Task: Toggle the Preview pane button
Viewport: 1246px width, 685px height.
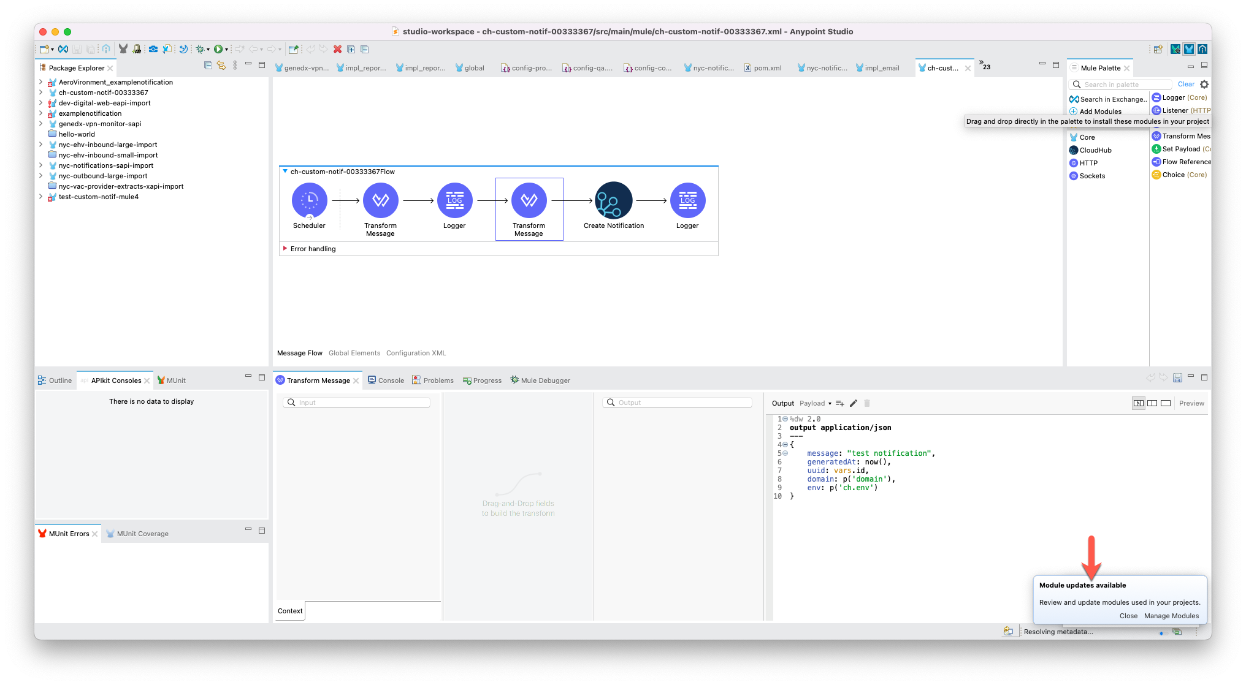Action: coord(1191,403)
